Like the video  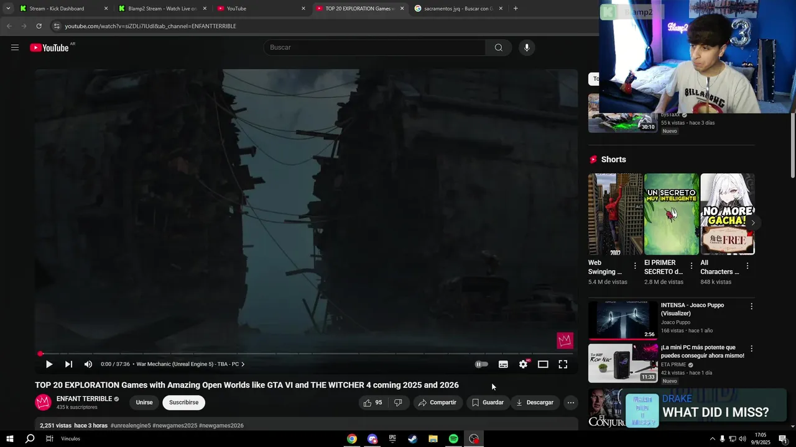point(373,402)
